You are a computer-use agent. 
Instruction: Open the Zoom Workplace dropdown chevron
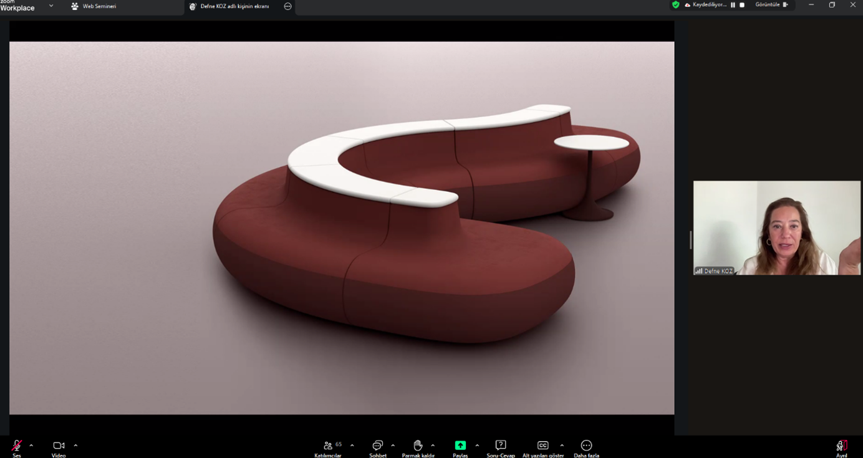click(51, 6)
